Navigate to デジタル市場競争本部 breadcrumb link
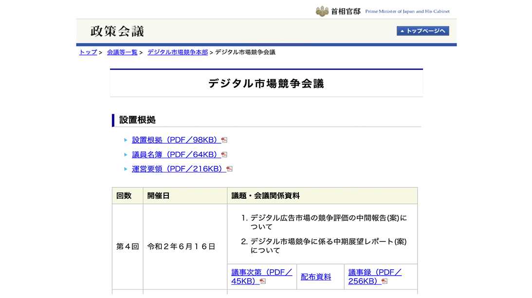 click(178, 52)
